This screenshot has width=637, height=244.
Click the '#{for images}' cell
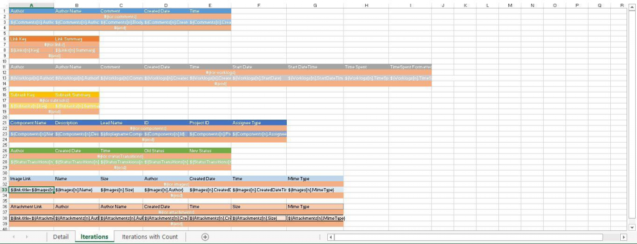[x=176, y=184]
